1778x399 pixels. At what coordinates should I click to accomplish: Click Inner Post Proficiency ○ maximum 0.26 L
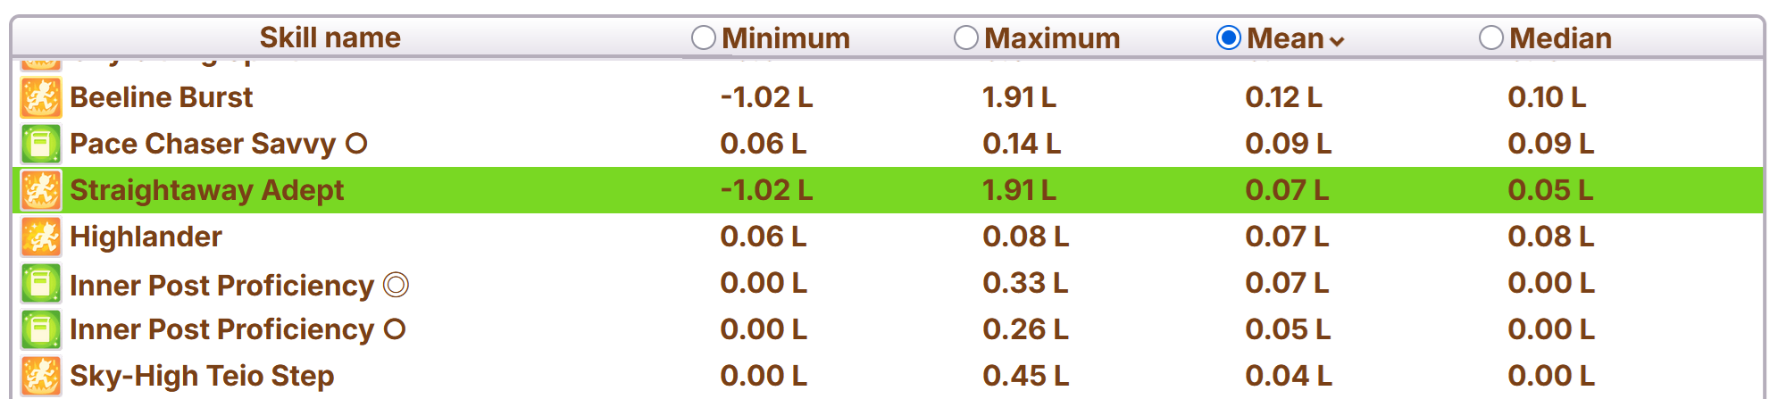click(x=1025, y=329)
